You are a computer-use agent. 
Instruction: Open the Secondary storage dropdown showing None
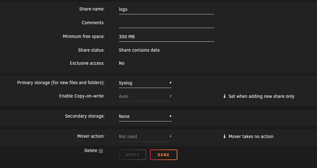tap(145, 116)
